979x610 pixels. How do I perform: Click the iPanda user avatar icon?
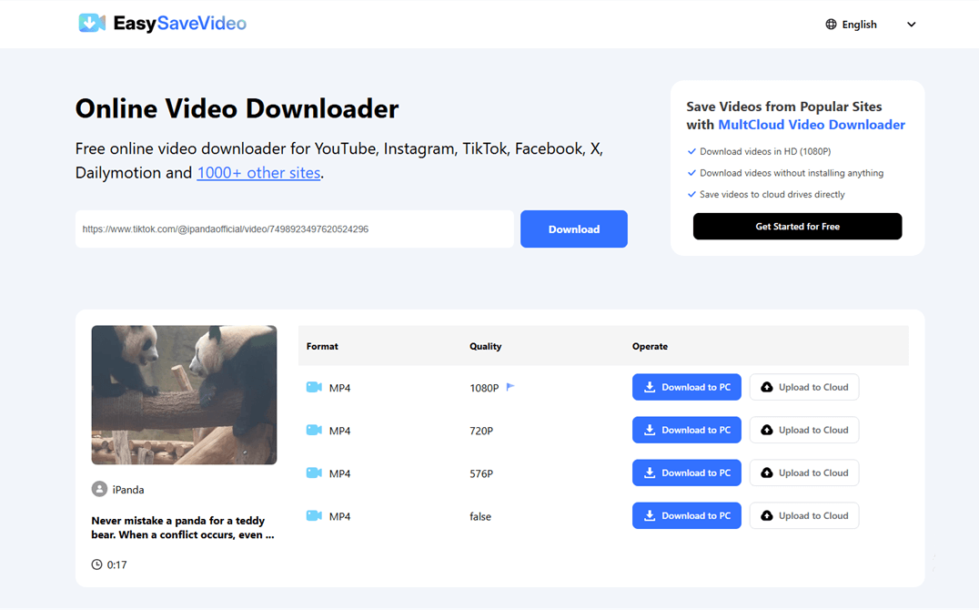(x=99, y=489)
